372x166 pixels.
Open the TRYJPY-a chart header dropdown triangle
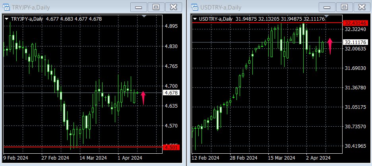point(7,19)
